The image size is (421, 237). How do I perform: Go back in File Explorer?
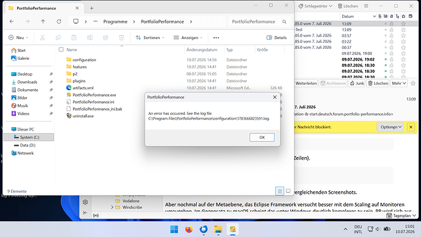[12, 21]
